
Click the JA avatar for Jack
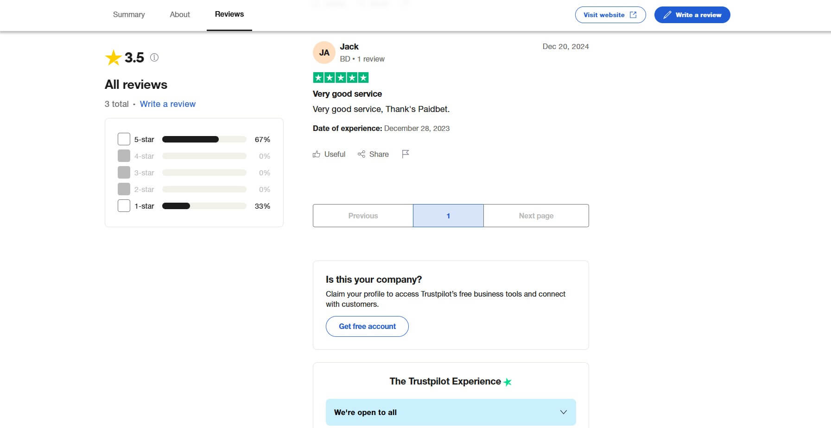point(324,53)
